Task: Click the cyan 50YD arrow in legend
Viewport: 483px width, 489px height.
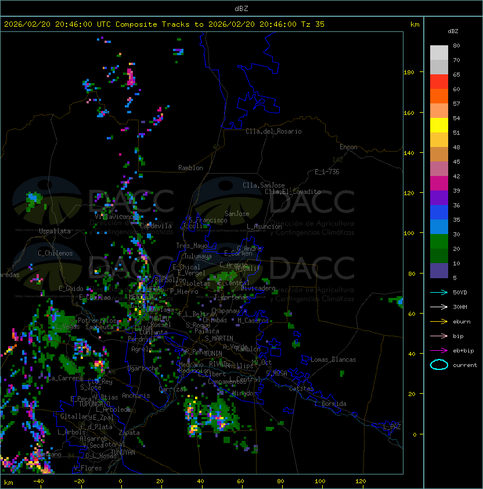Action: point(439,293)
